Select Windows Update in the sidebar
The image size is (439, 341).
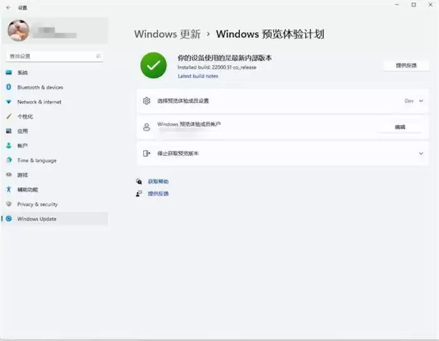coord(55,219)
